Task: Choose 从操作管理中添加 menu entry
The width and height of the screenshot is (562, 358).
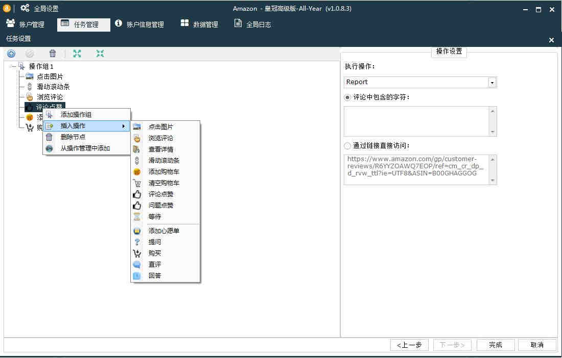Action: pyautogui.click(x=86, y=148)
